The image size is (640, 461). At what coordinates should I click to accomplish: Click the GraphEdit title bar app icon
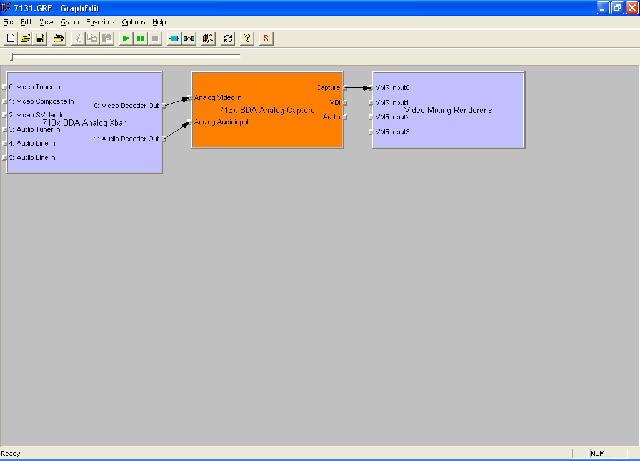pyautogui.click(x=6, y=7)
